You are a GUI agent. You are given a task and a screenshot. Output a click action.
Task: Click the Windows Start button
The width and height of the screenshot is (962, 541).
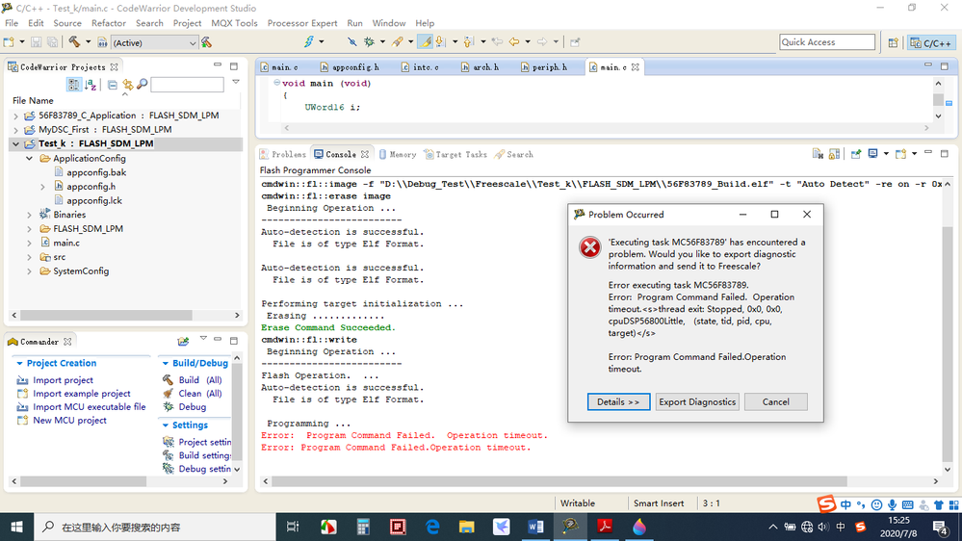17,527
